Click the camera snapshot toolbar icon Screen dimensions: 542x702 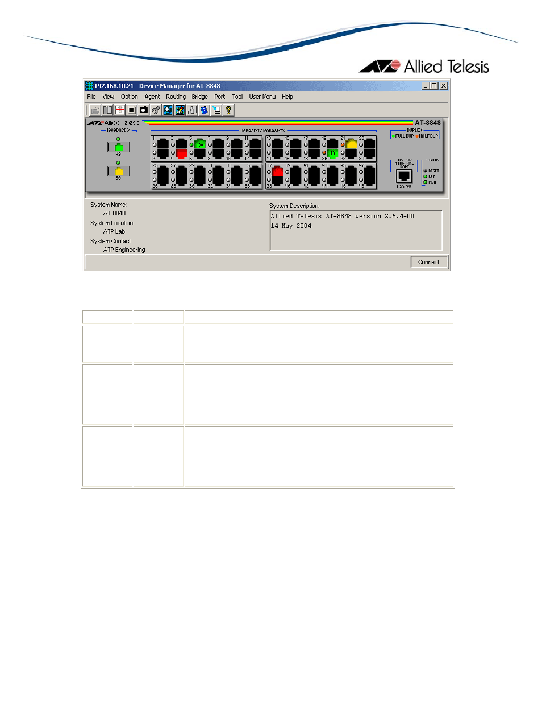point(144,110)
